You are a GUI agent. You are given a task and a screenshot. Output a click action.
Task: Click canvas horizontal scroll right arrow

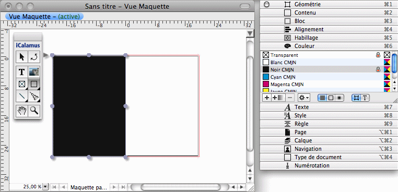coord(242,187)
